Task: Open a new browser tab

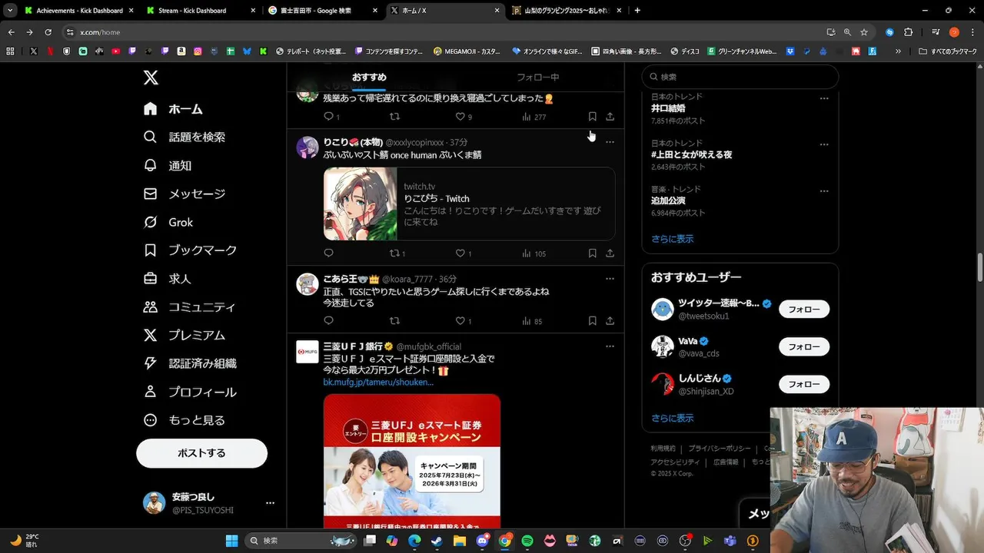Action: 637,11
